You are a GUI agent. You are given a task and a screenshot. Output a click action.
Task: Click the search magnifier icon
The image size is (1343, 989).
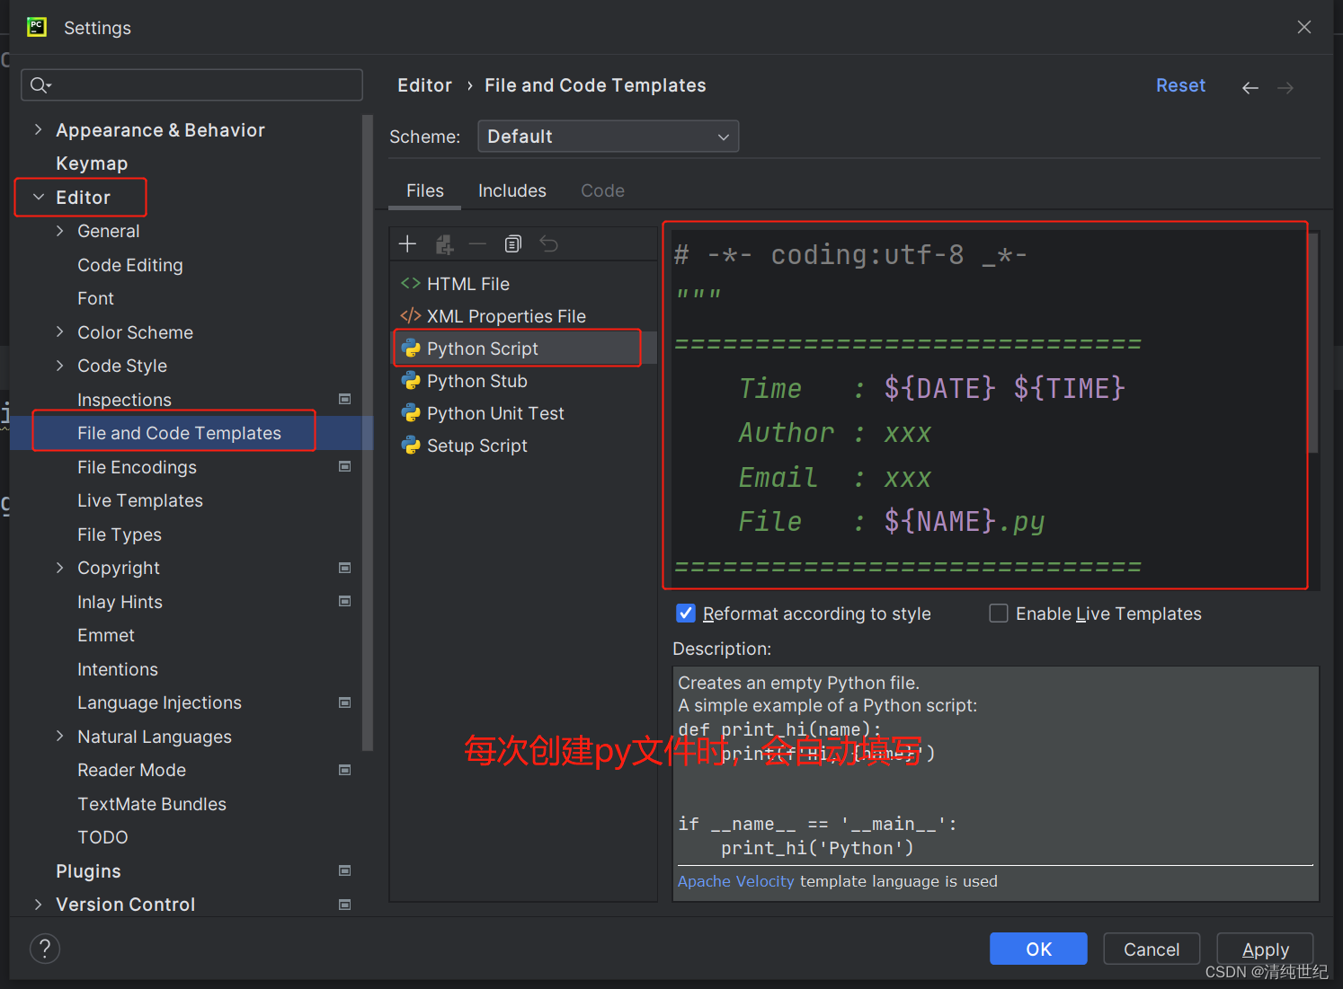pyautogui.click(x=40, y=85)
